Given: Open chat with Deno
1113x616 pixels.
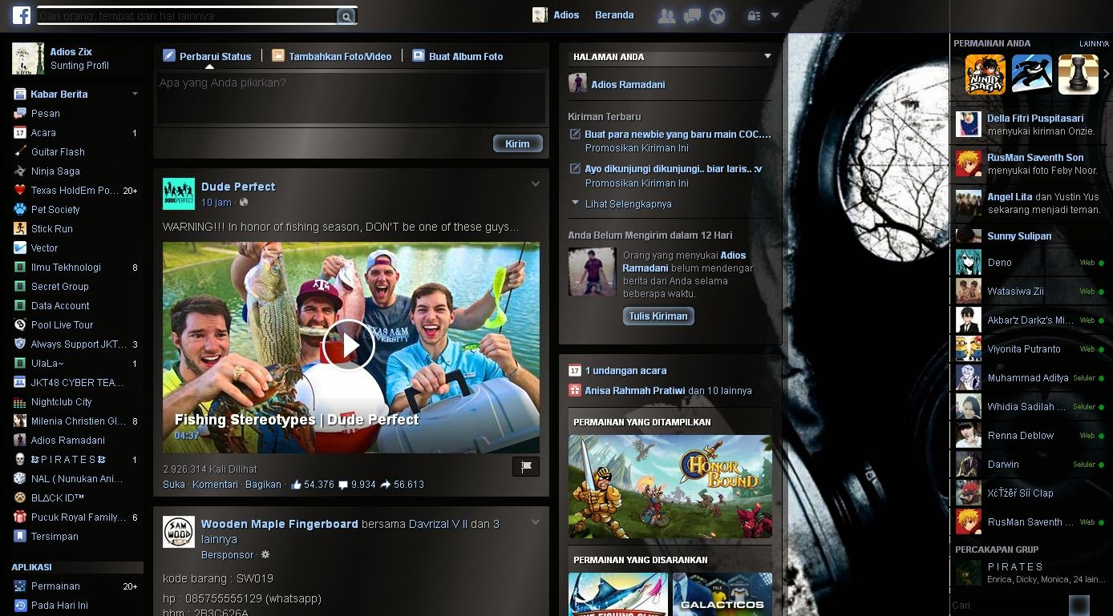Looking at the screenshot, I should 1030,263.
